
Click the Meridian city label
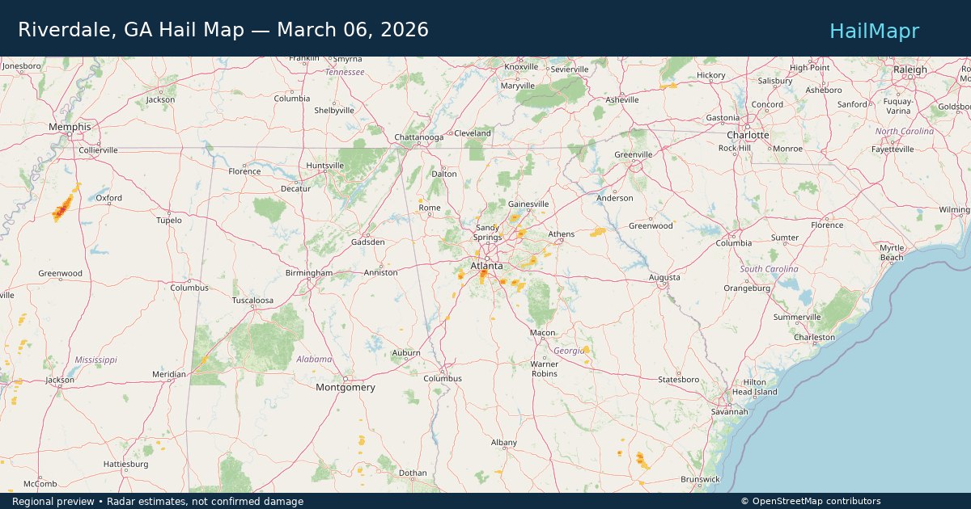168,375
